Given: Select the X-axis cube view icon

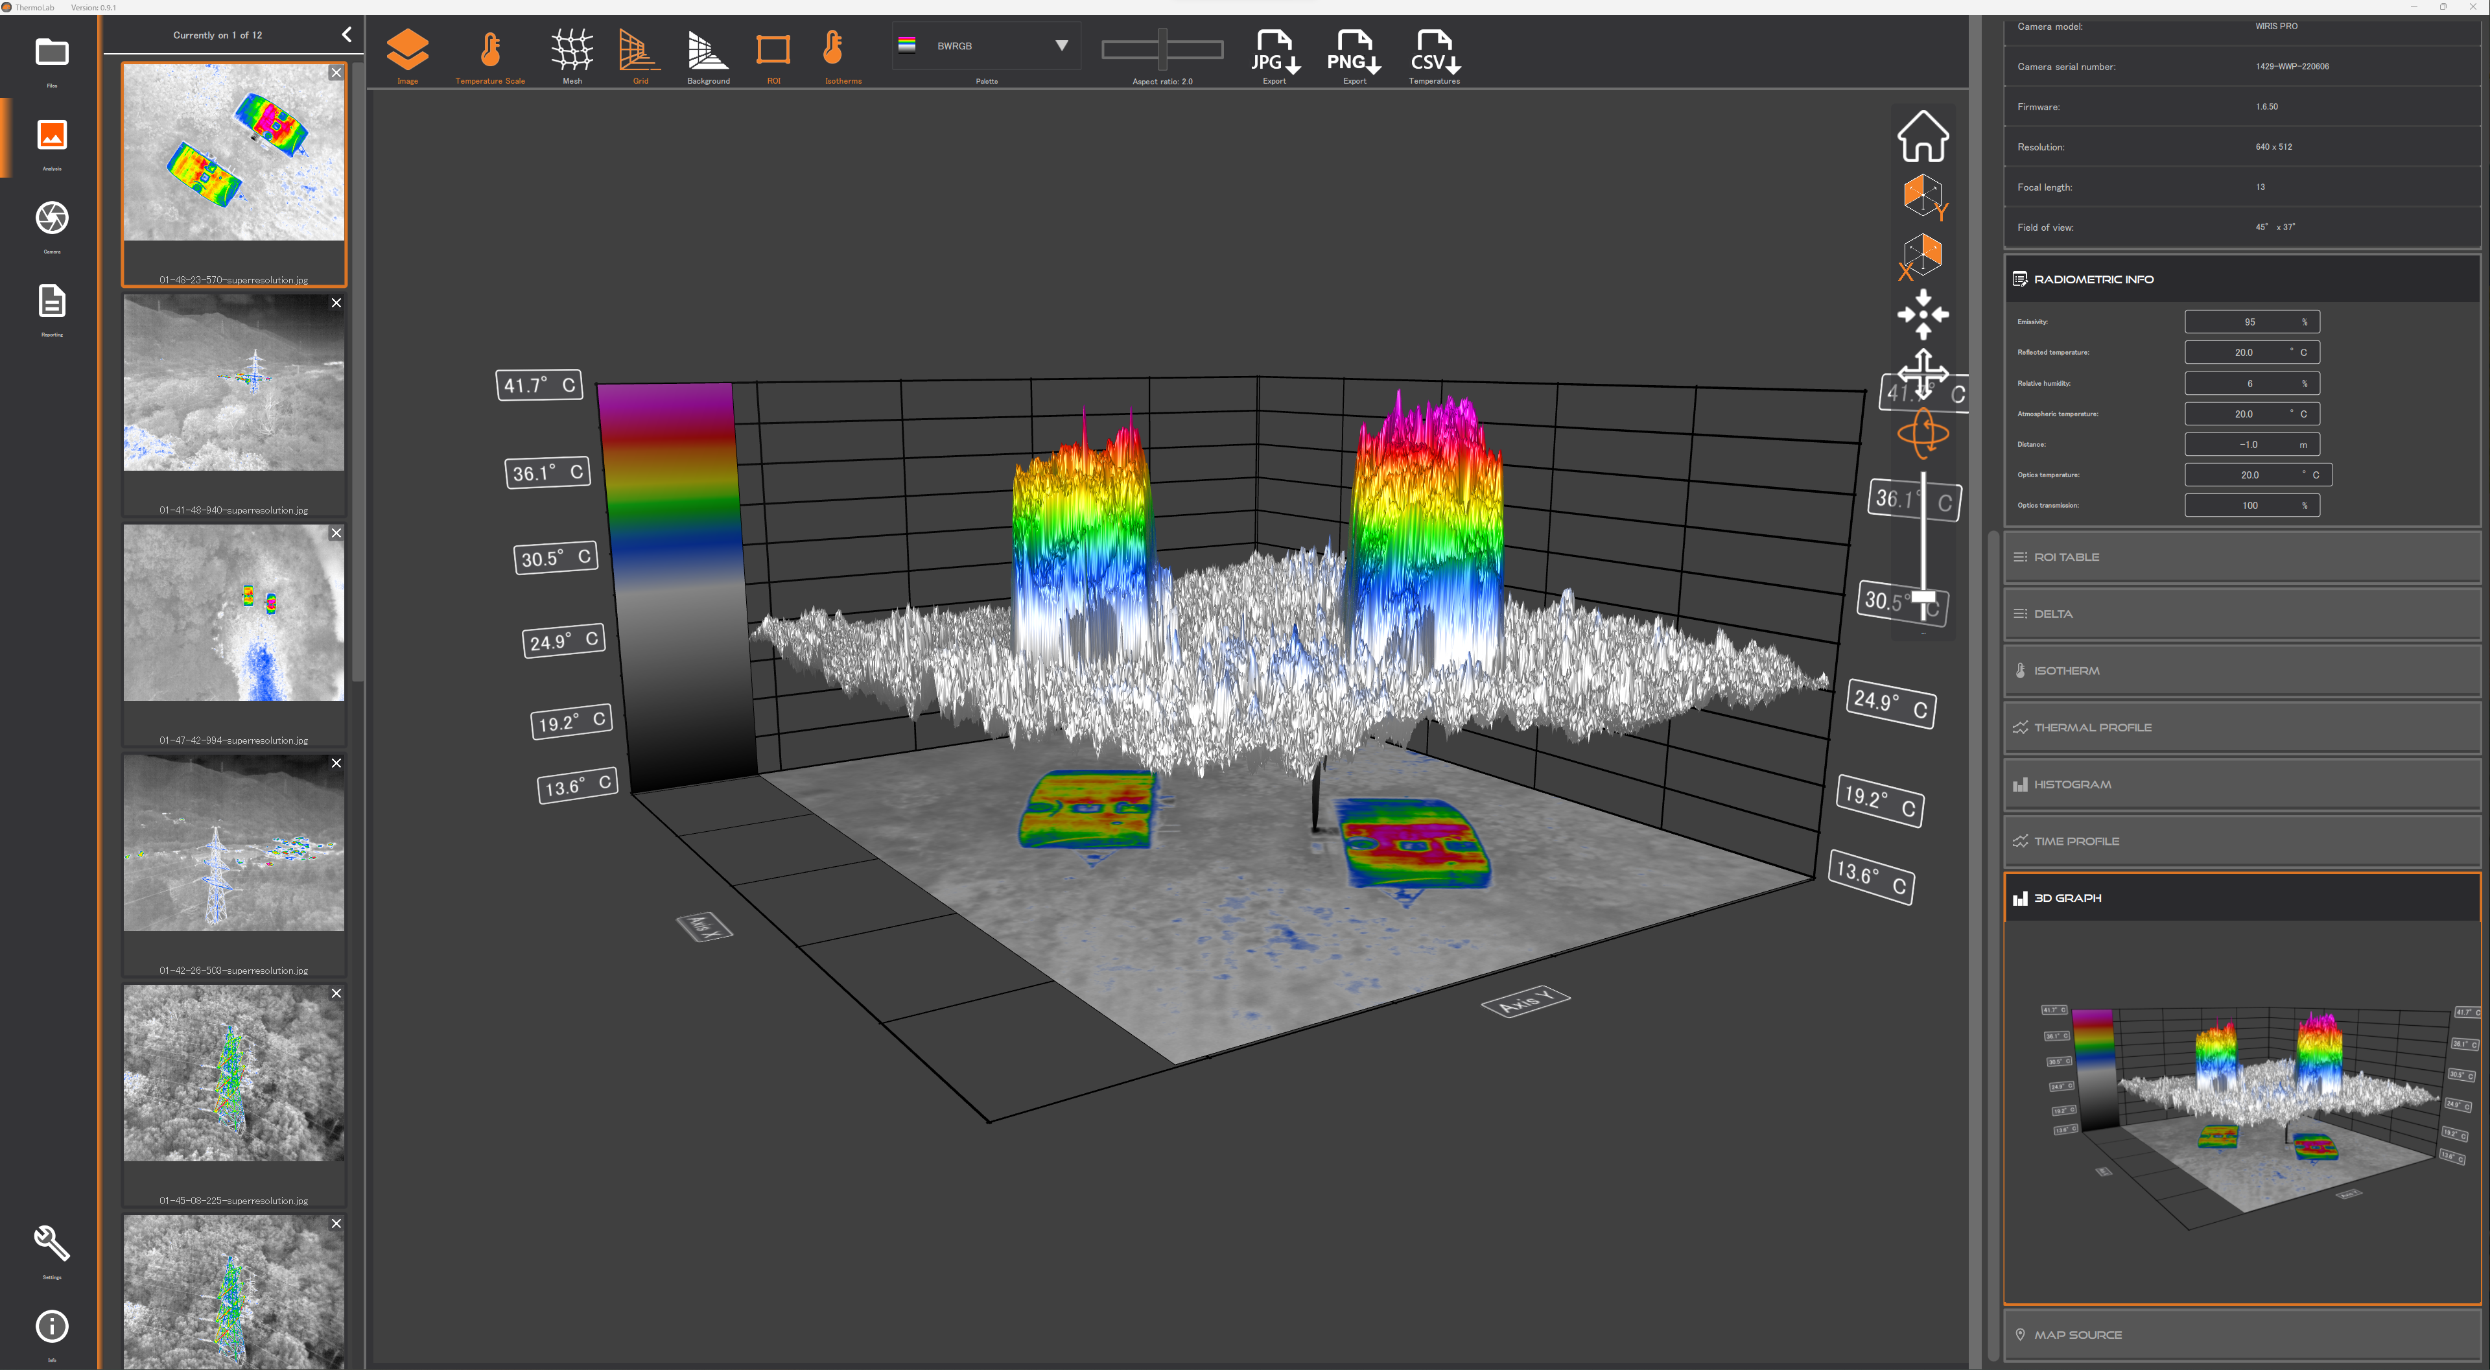Looking at the screenshot, I should 1923,255.
